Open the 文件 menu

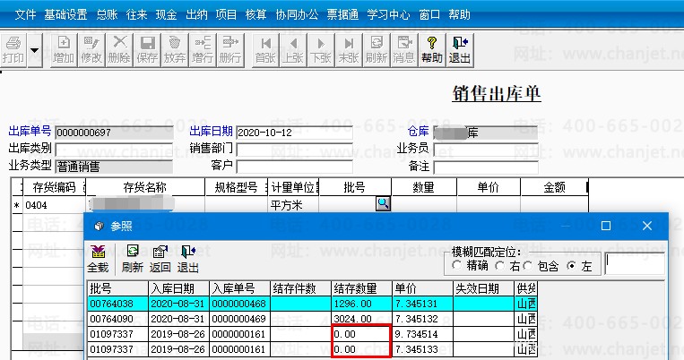tap(25, 15)
